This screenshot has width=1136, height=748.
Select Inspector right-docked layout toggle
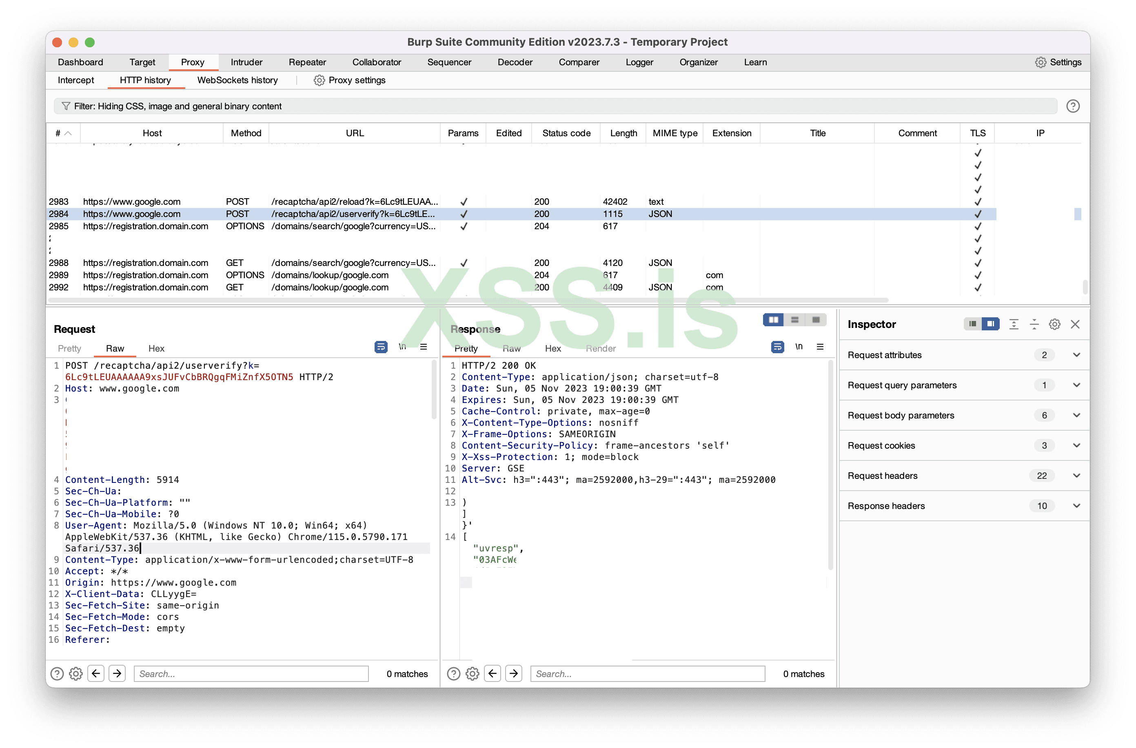[990, 324]
